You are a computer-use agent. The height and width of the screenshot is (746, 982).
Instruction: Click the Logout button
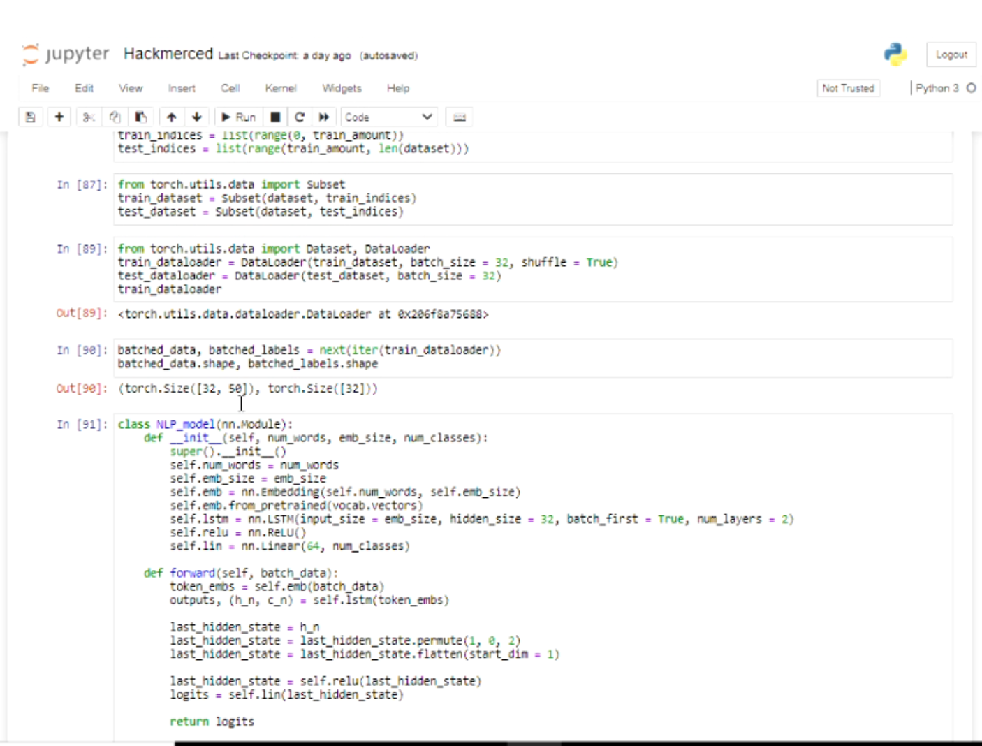(x=951, y=54)
